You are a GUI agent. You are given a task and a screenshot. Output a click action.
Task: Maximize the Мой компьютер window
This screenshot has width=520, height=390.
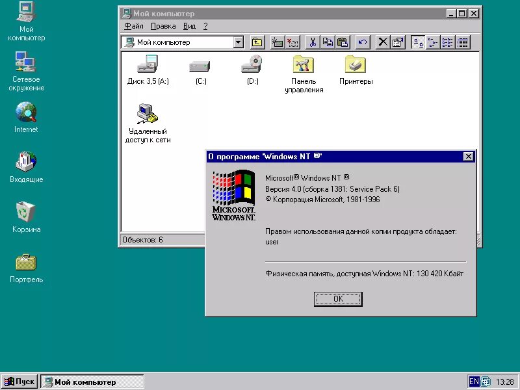click(x=461, y=14)
